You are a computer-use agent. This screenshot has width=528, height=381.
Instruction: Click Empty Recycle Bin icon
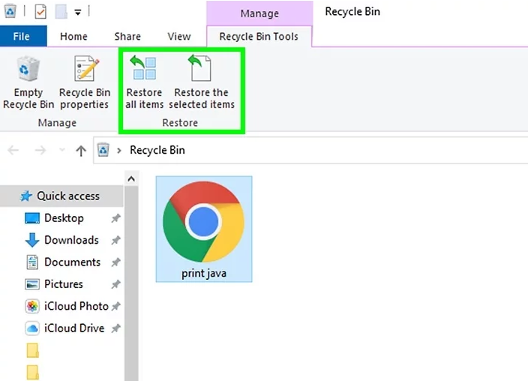click(x=28, y=82)
